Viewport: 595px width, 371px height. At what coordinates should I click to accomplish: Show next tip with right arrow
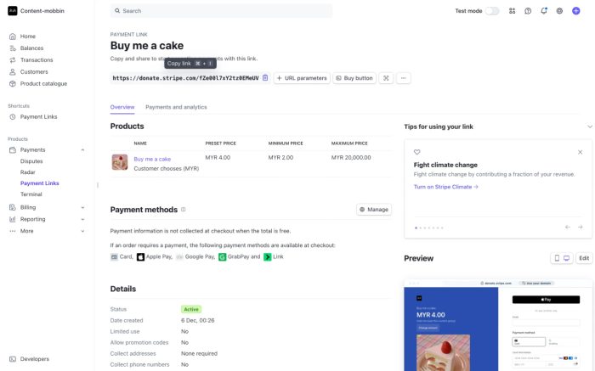(x=580, y=227)
